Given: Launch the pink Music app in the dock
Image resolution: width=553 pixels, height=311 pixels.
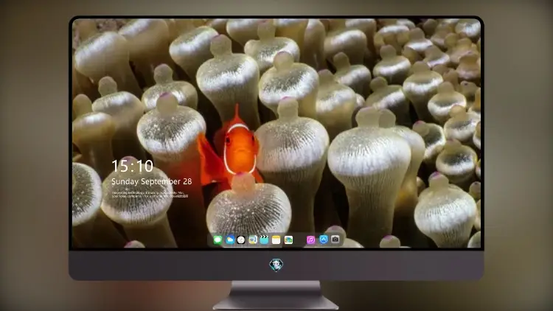Looking at the screenshot, I should (310, 240).
